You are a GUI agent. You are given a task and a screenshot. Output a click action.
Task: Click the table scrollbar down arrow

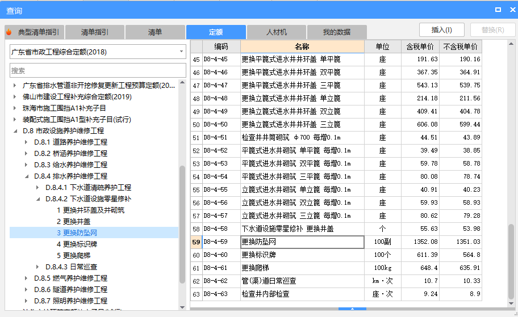pyautogui.click(x=511, y=303)
